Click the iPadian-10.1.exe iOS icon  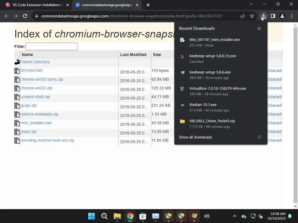(182, 105)
